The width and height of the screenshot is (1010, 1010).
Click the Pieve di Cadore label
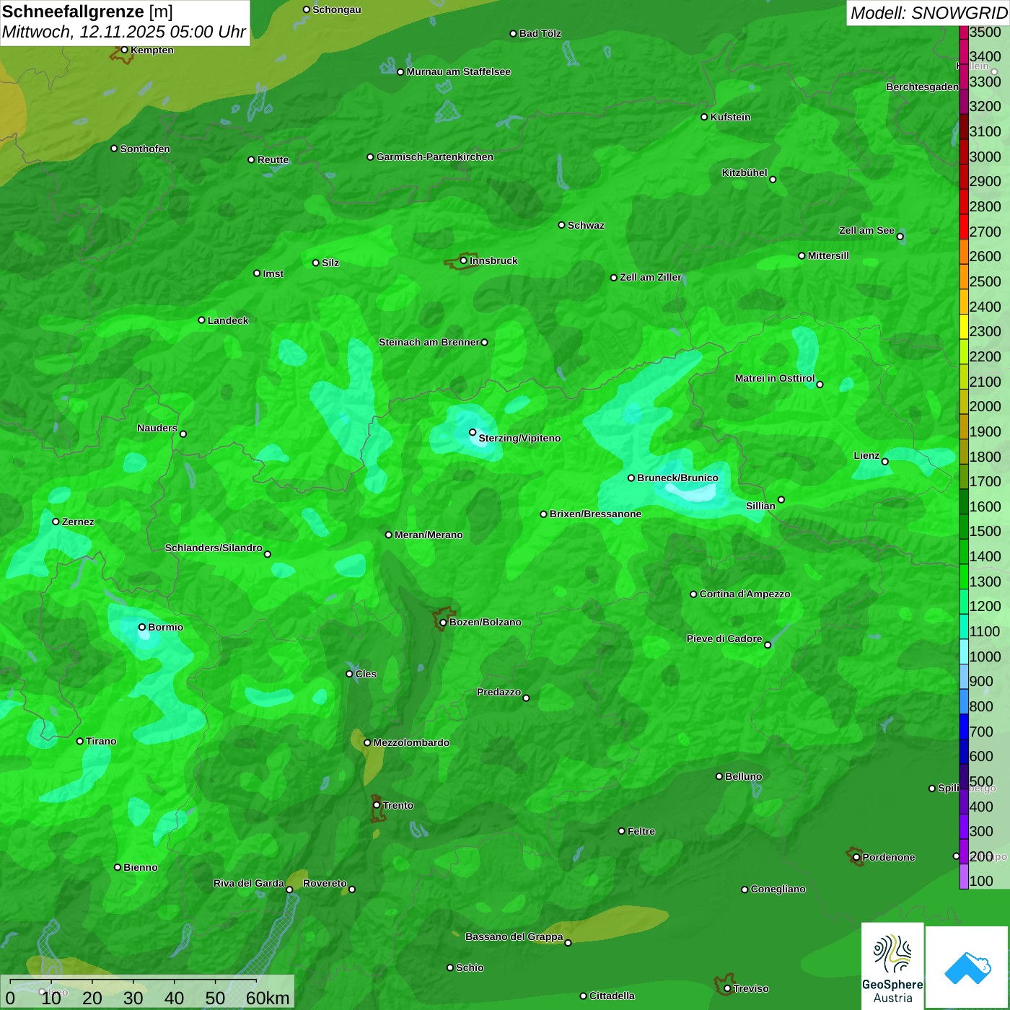[x=724, y=638]
